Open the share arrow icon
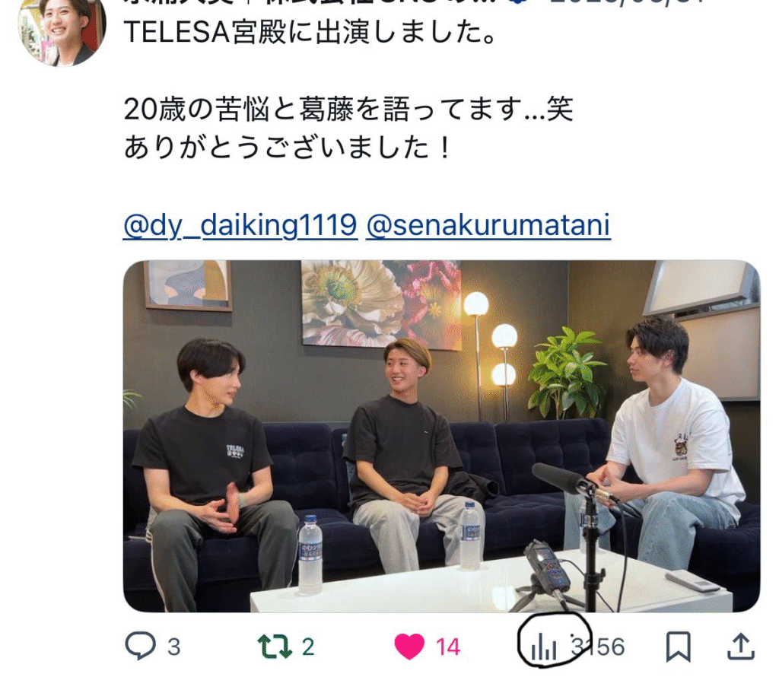This screenshot has width=779, height=693. [x=741, y=647]
